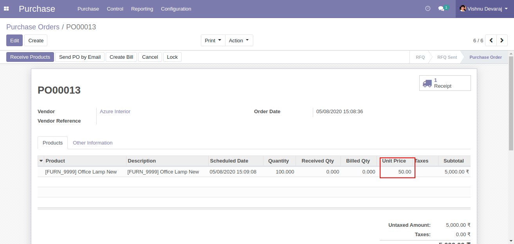Viewport: 514px width, 244px height.
Task: Click the Edit button
Action: (x=14, y=40)
